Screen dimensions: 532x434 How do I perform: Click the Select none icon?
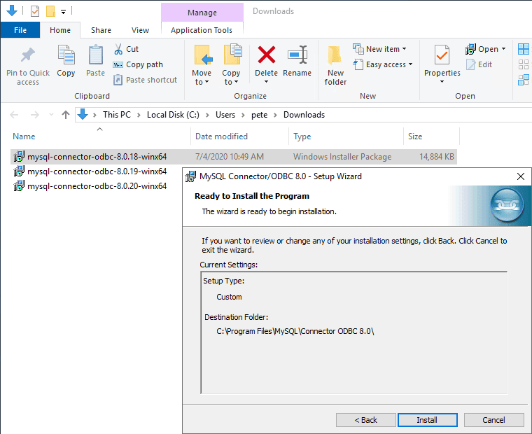tap(523, 64)
